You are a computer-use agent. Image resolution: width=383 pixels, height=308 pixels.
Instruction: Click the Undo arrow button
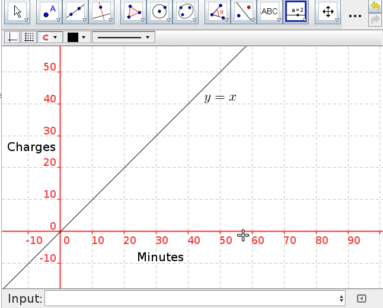[374, 7]
